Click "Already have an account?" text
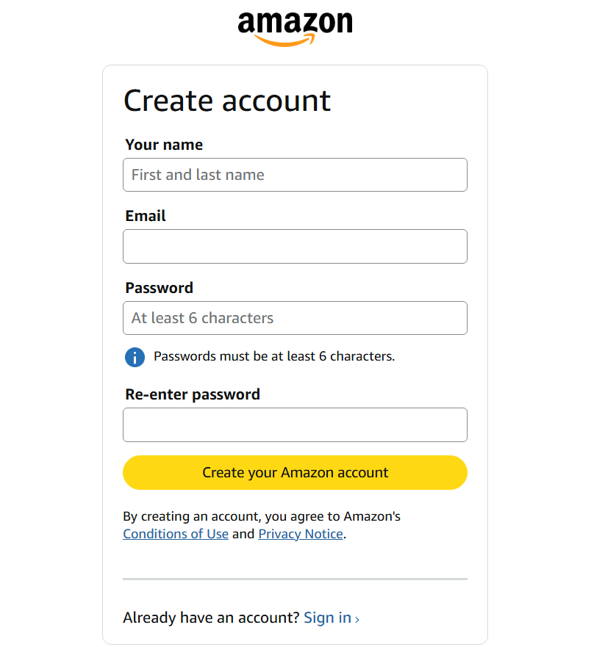 click(x=211, y=618)
